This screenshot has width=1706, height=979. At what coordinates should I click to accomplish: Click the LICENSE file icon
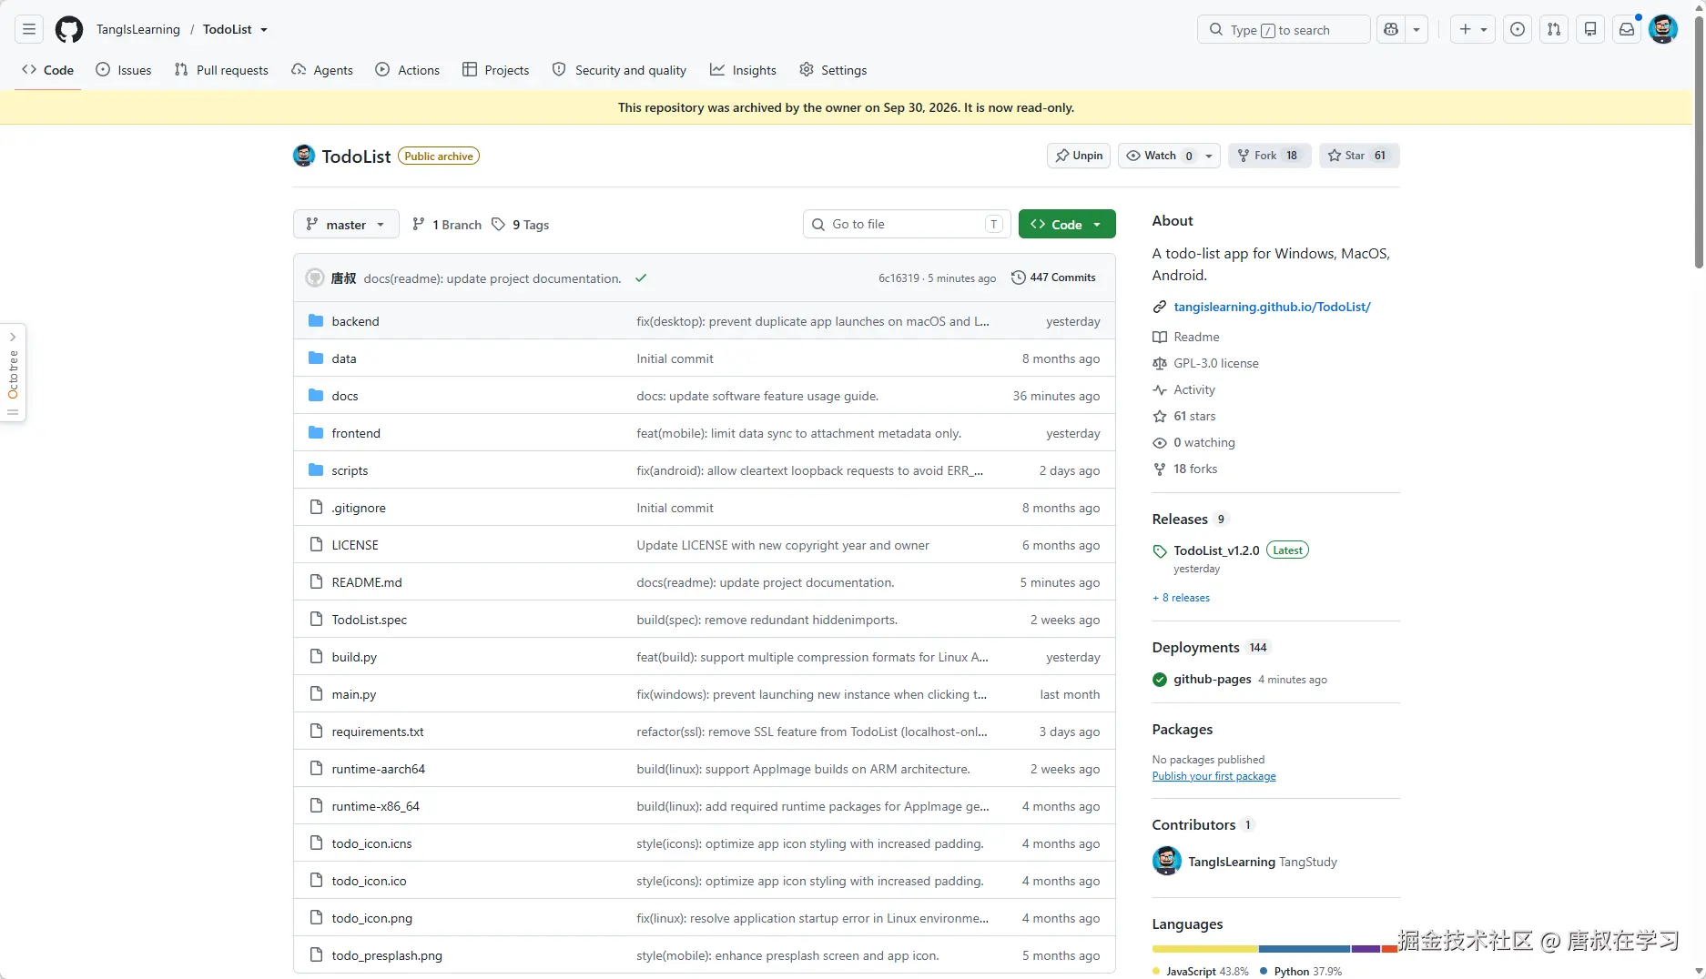pos(316,545)
